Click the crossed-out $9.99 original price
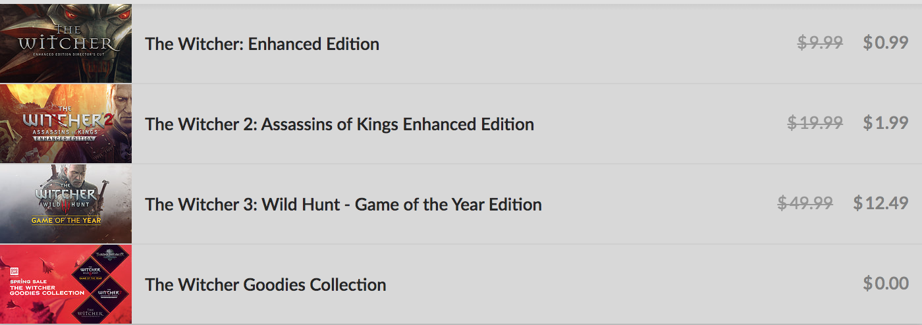Viewport: 922px width, 325px height. (820, 43)
